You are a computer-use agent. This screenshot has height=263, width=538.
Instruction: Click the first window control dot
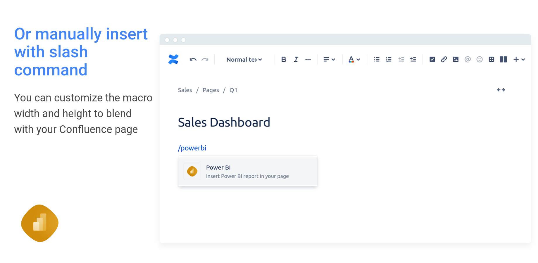(x=167, y=40)
